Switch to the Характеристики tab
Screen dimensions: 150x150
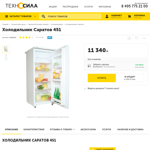[x=34, y=129]
